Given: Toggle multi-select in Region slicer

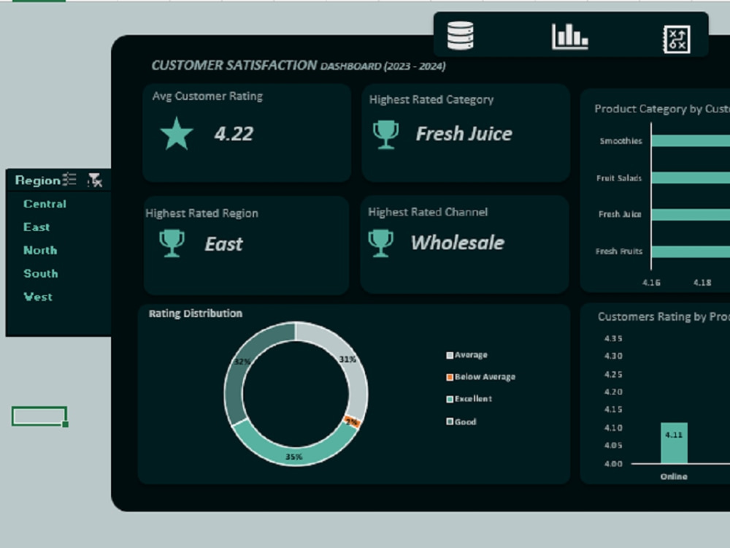Looking at the screenshot, I should pyautogui.click(x=69, y=180).
